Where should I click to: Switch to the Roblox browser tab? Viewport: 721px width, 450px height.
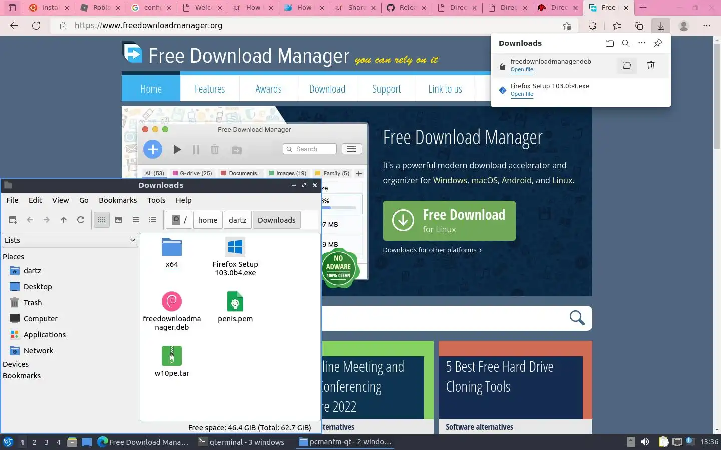tap(100, 8)
